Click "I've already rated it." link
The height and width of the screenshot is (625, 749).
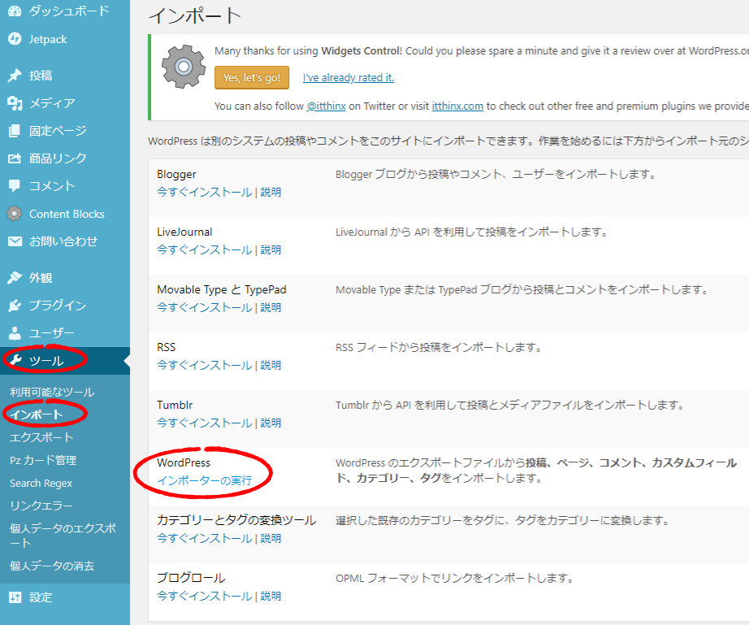(348, 78)
